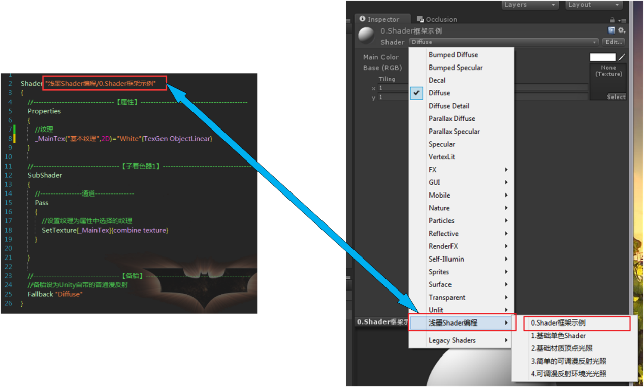Click the Fallback "Diffuse" line in code
Viewport: 644px width, 387px height.
pos(55,294)
